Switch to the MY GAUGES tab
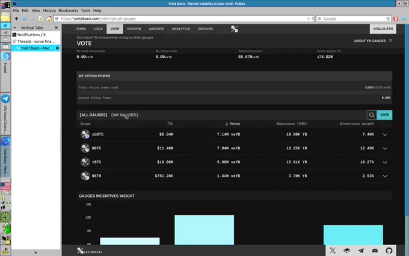 [125, 115]
